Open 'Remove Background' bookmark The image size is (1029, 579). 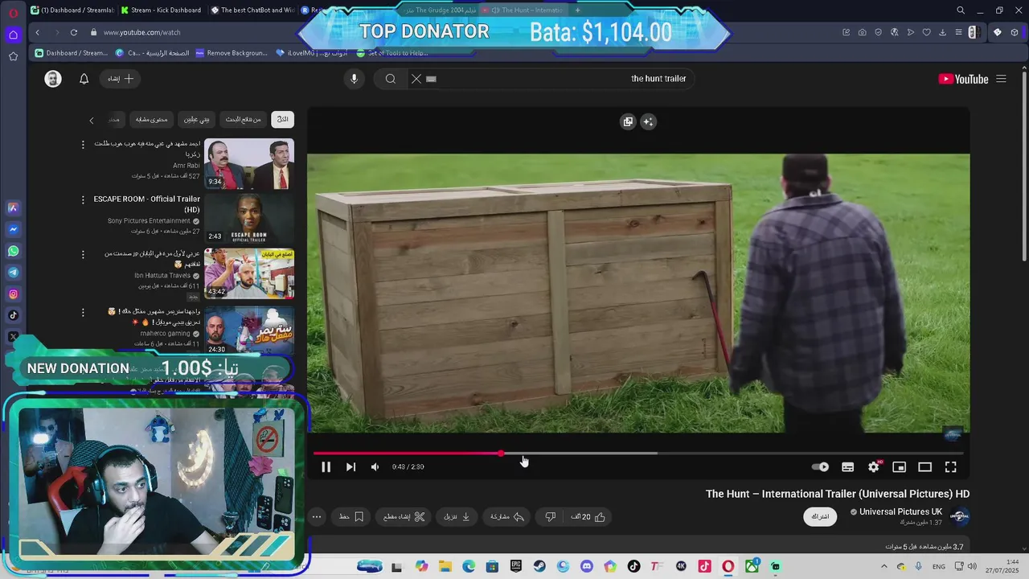click(x=232, y=53)
